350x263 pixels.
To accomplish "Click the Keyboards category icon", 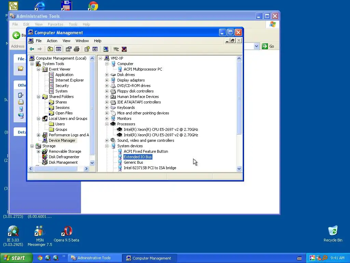I will click(x=113, y=108).
